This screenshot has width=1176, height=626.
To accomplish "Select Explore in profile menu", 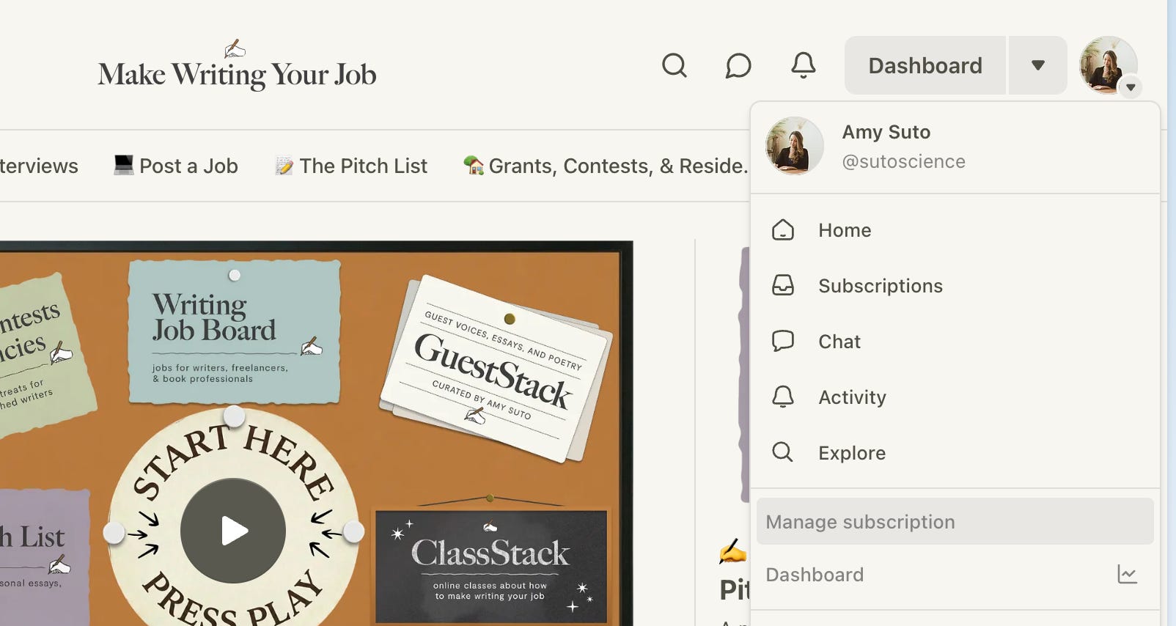I will pos(955,453).
